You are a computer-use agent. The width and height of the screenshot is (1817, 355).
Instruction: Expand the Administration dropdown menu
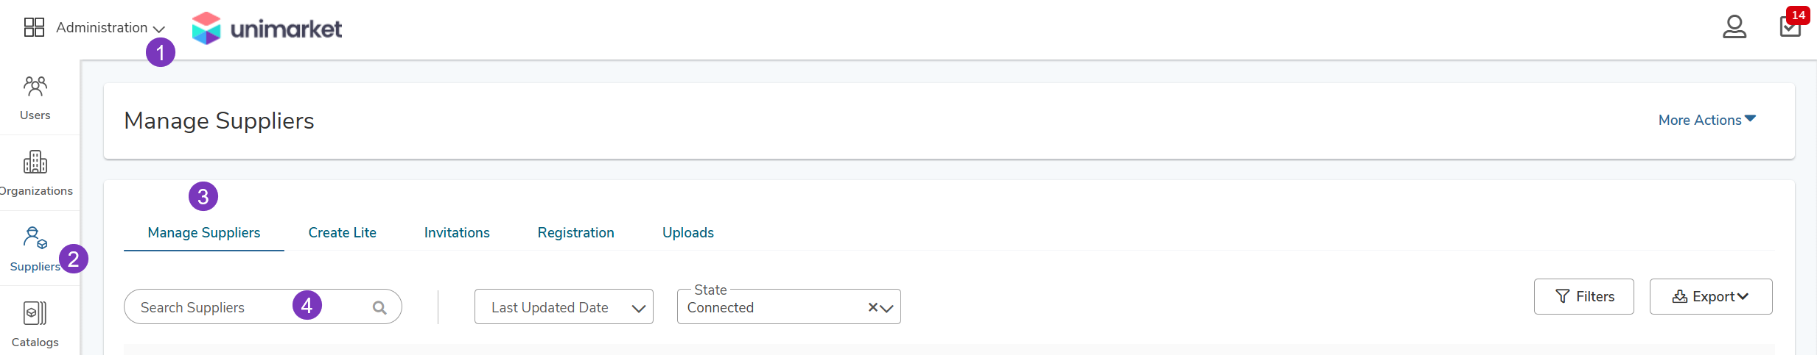click(x=111, y=27)
